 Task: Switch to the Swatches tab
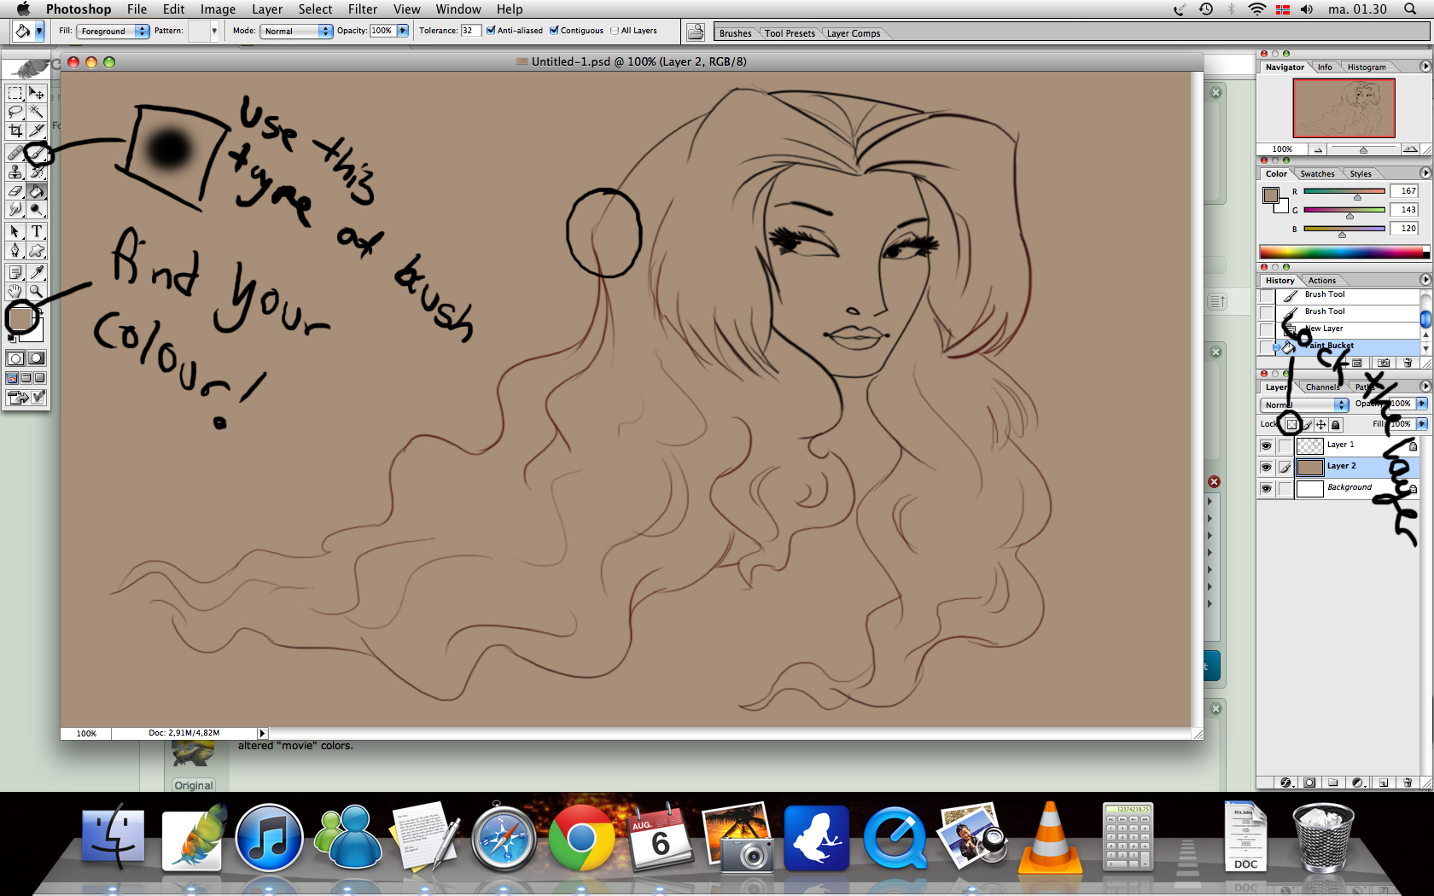[1317, 174]
